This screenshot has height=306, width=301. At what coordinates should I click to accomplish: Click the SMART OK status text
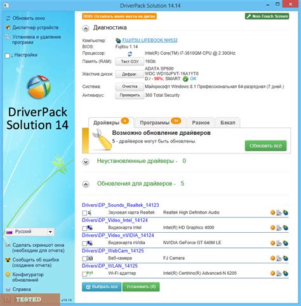click(193, 79)
